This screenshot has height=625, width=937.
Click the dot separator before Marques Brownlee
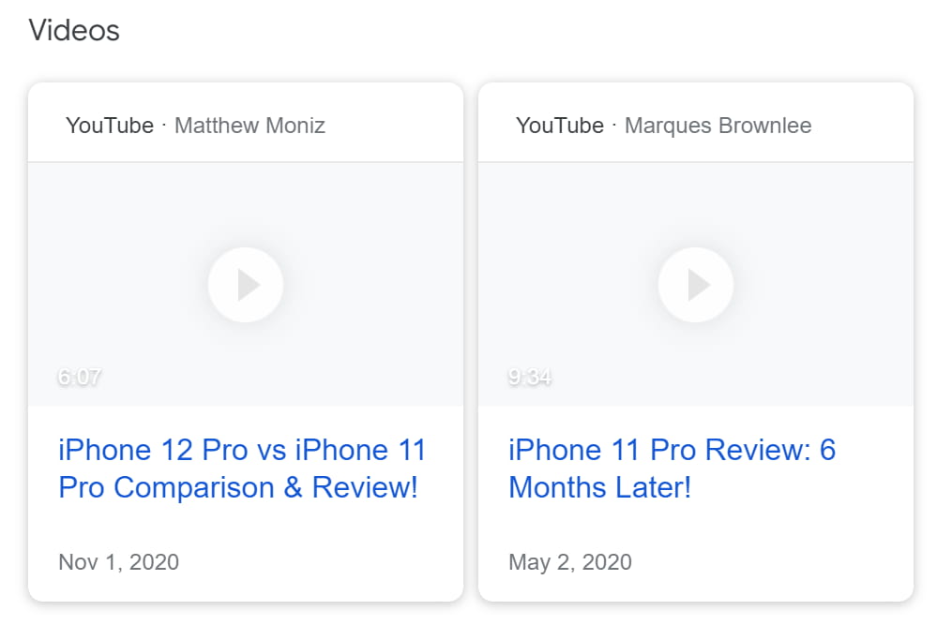click(x=614, y=126)
